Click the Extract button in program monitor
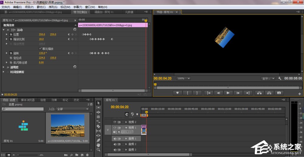This screenshot has height=157, width=304. point(269,93)
